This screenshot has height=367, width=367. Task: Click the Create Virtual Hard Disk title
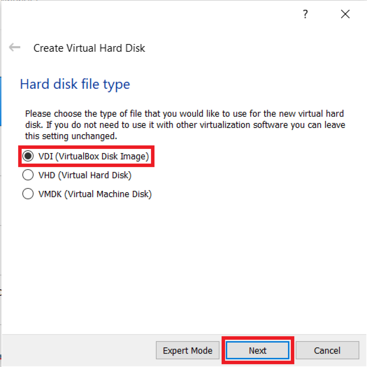[x=89, y=48]
